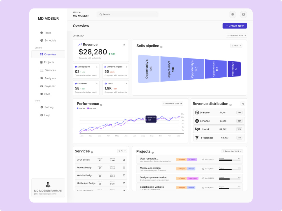Click the profile avatar photo
Image resolution: width=282 pixels, height=211 pixels.
[48, 185]
